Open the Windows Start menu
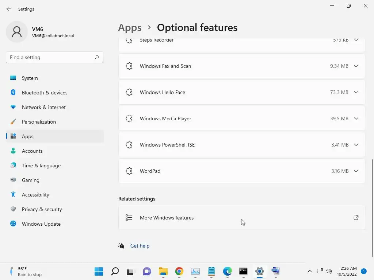This screenshot has height=280, width=374. (99, 271)
